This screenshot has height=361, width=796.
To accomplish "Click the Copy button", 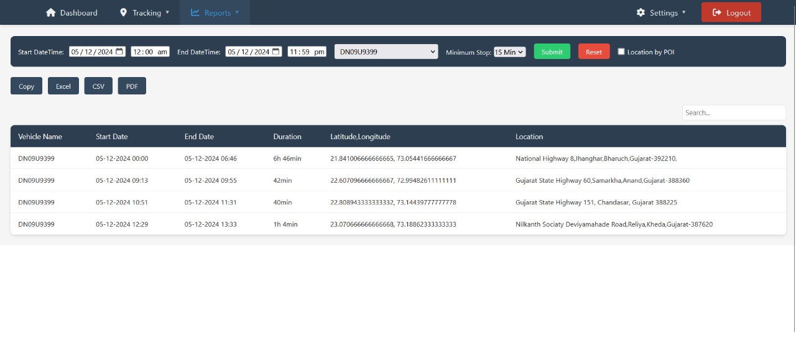I will [x=25, y=86].
